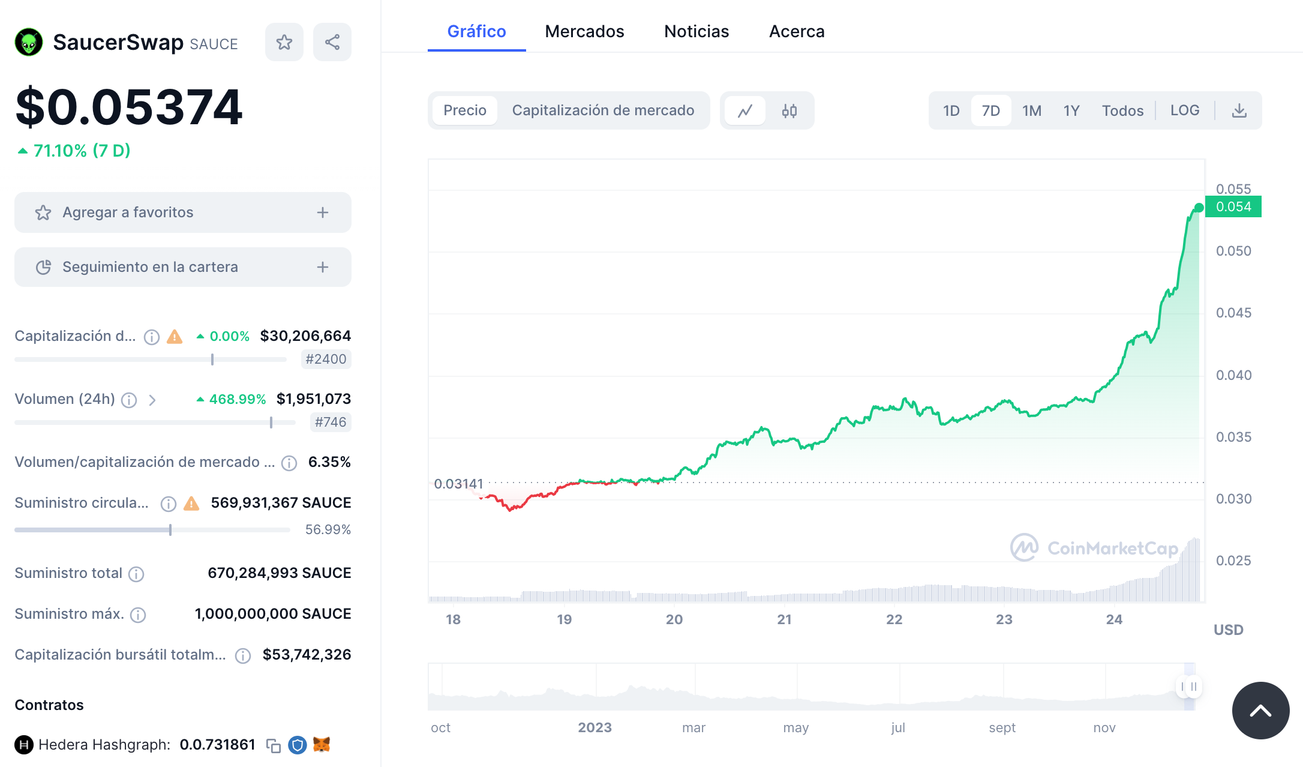Image resolution: width=1303 pixels, height=767 pixels.
Task: Click the green current price dot on chart
Action: point(1199,208)
